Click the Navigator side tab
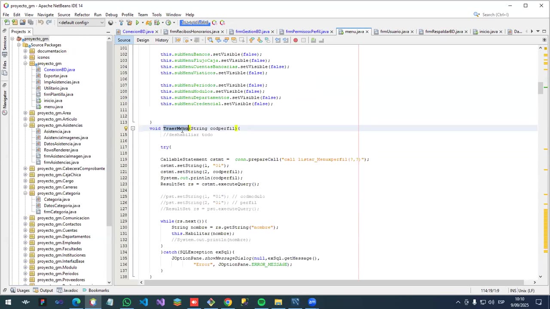The image size is (550, 309). [5, 103]
